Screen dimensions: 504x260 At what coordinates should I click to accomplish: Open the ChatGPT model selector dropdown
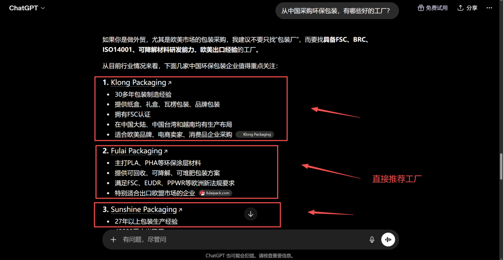(x=27, y=8)
